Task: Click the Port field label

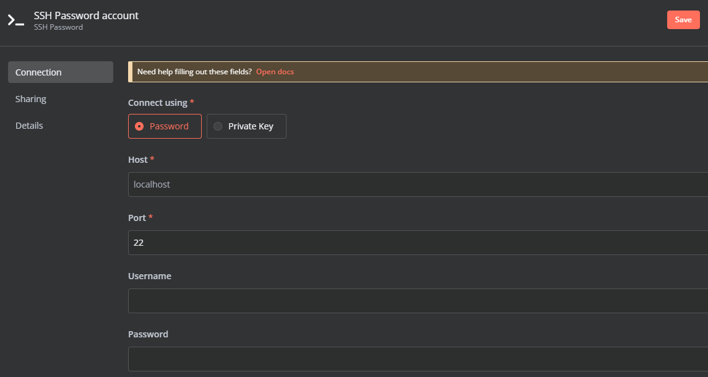Action: click(x=137, y=217)
